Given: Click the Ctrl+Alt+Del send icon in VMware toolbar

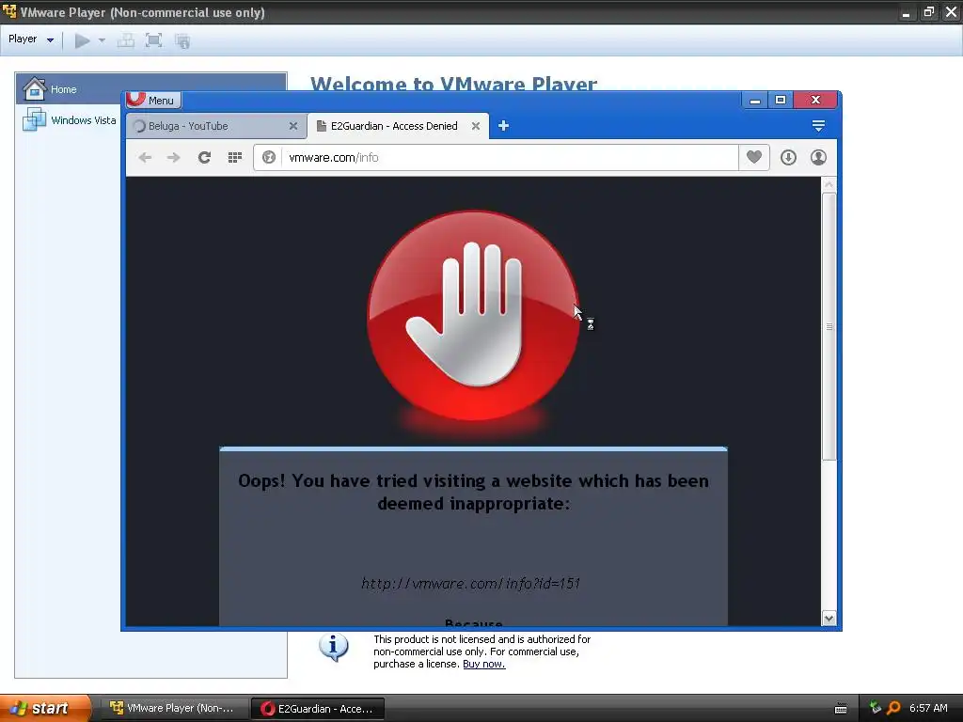Looking at the screenshot, I should [126, 41].
